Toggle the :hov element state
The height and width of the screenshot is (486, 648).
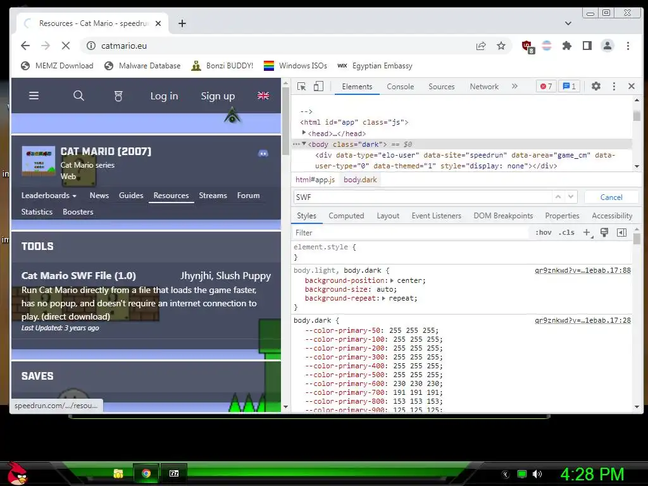point(544,233)
